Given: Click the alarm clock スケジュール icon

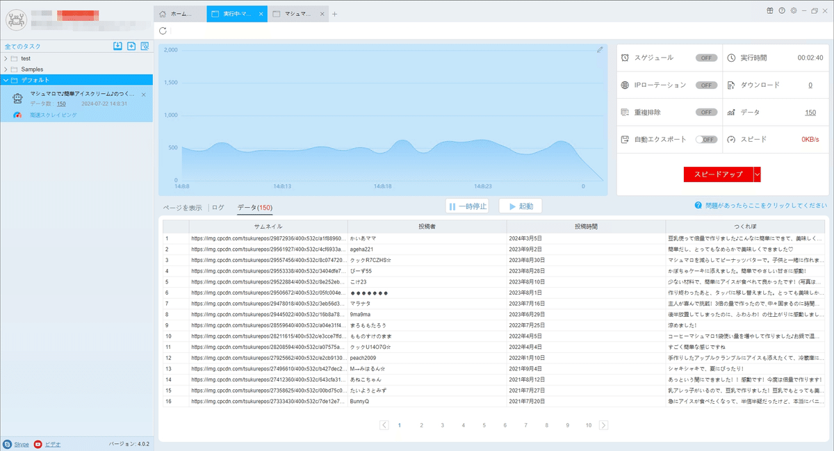Looking at the screenshot, I should pos(625,58).
